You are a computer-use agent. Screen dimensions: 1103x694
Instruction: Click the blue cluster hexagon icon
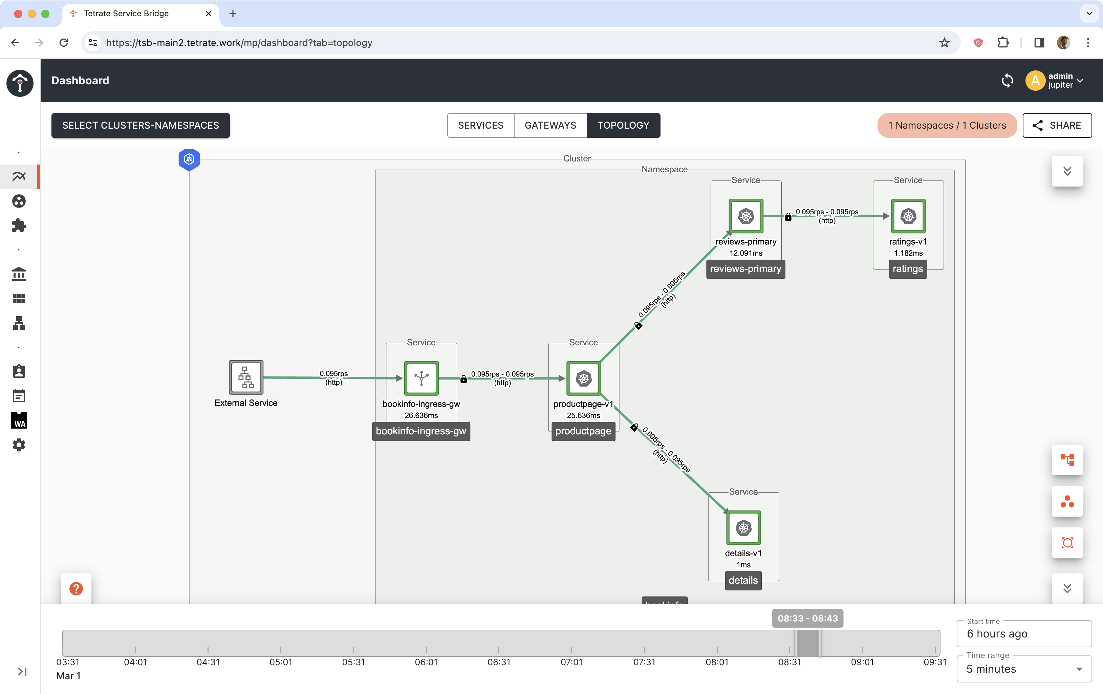point(189,159)
